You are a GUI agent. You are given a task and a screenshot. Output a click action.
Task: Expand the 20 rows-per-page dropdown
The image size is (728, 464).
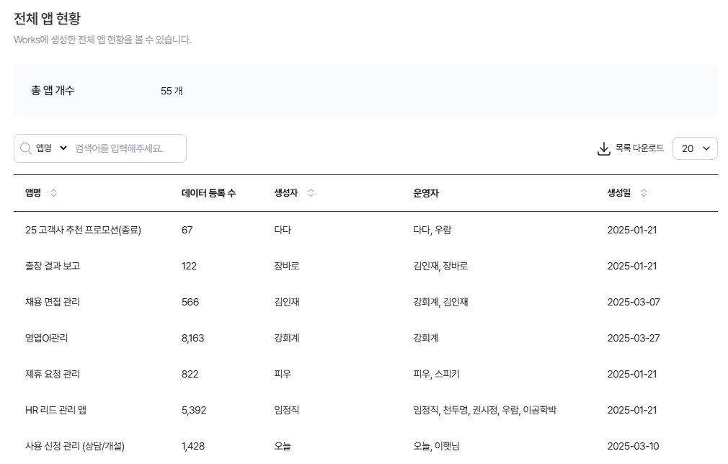click(695, 148)
